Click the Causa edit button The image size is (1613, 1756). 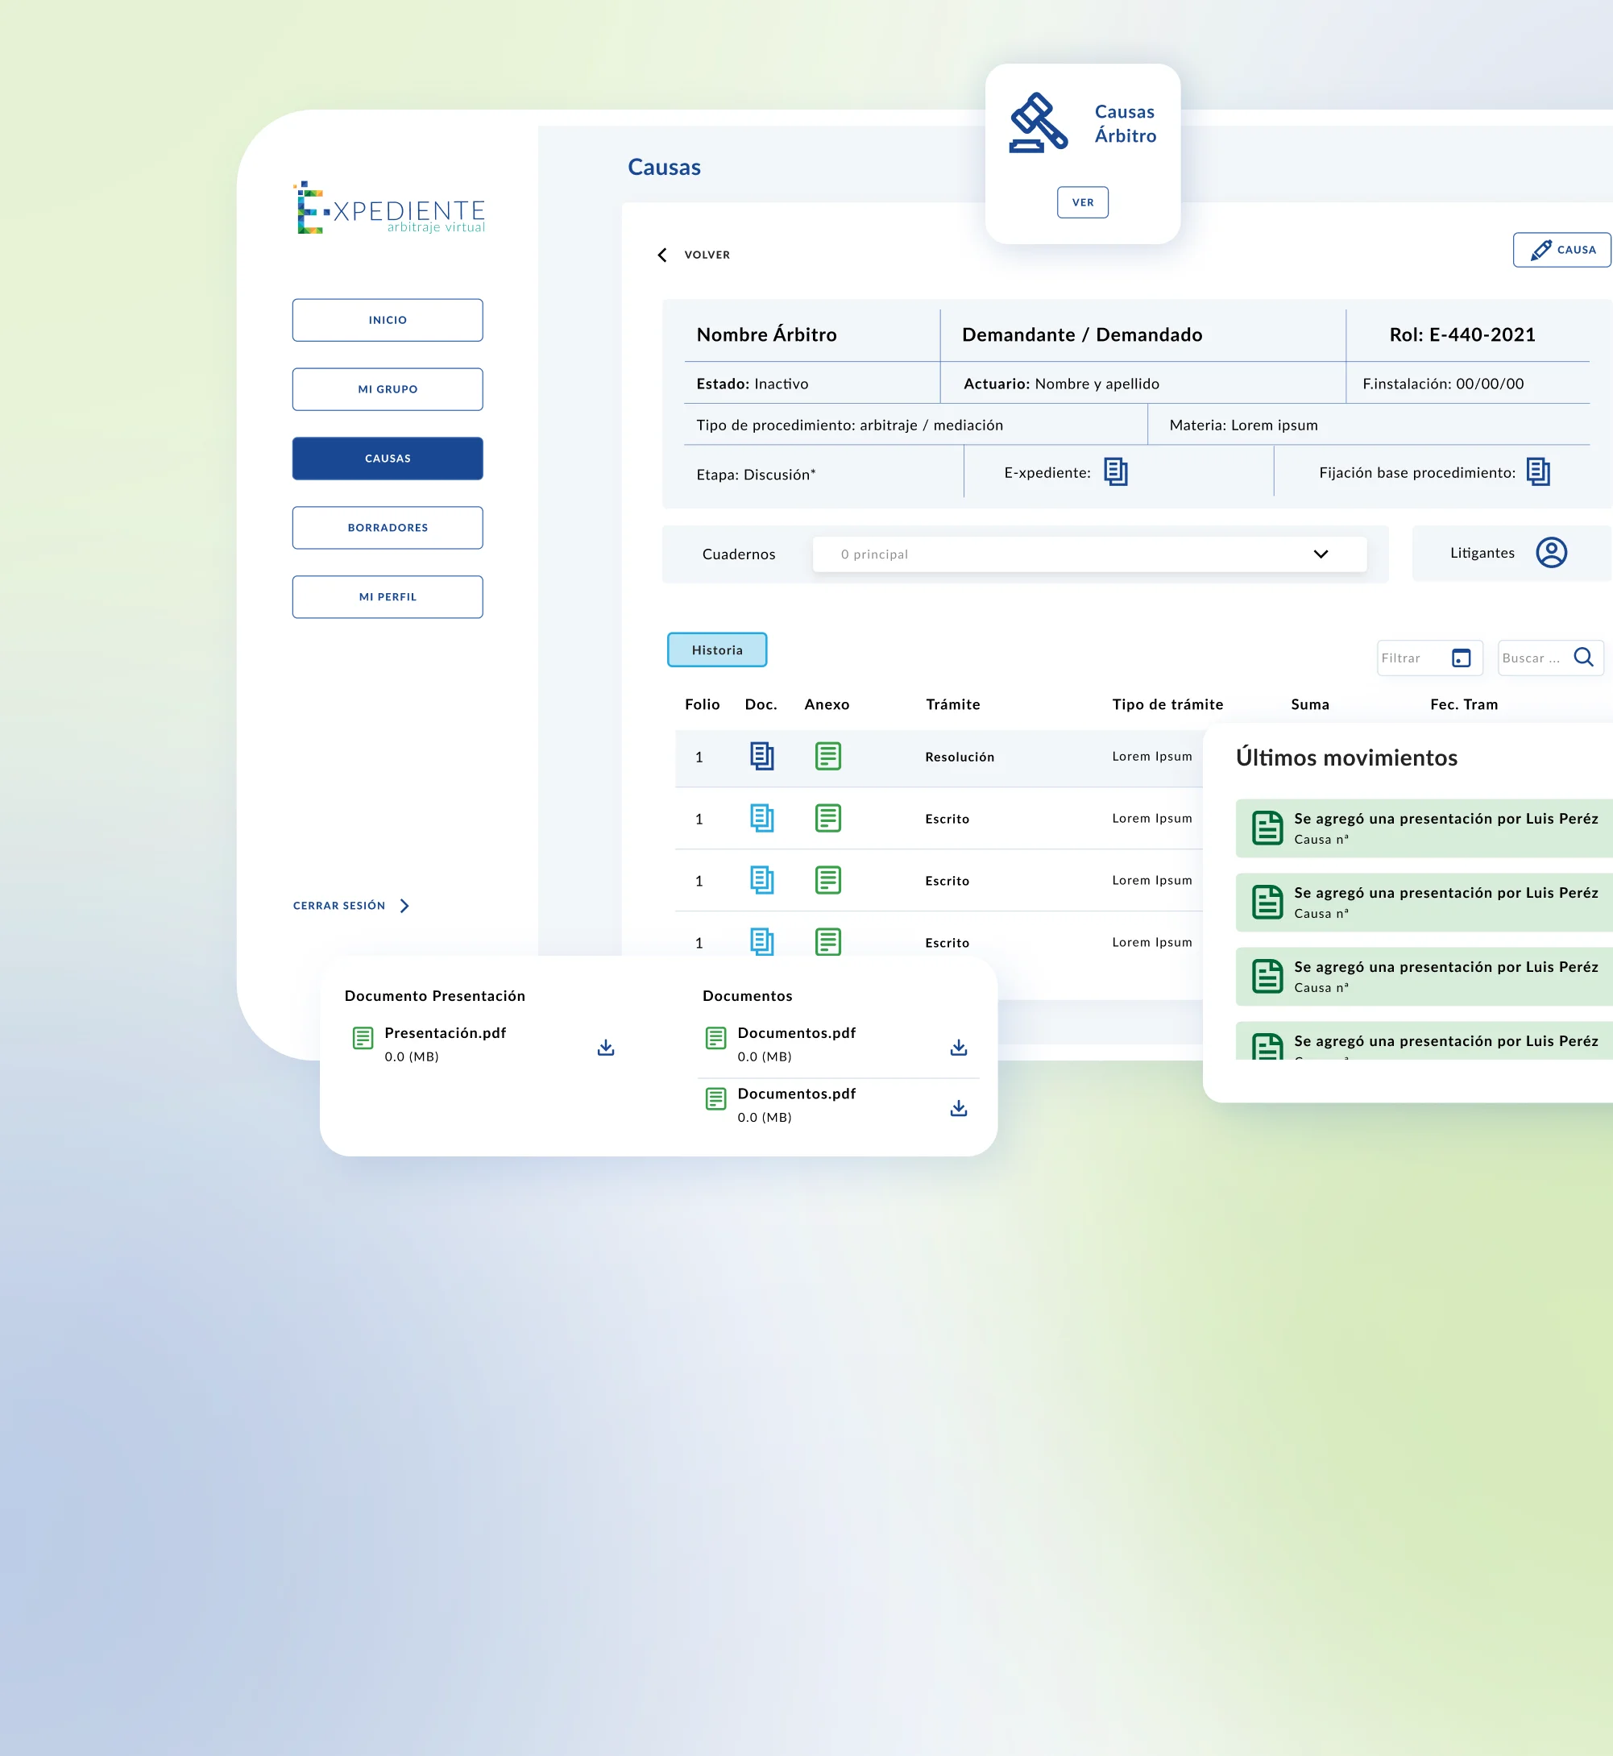click(1562, 250)
